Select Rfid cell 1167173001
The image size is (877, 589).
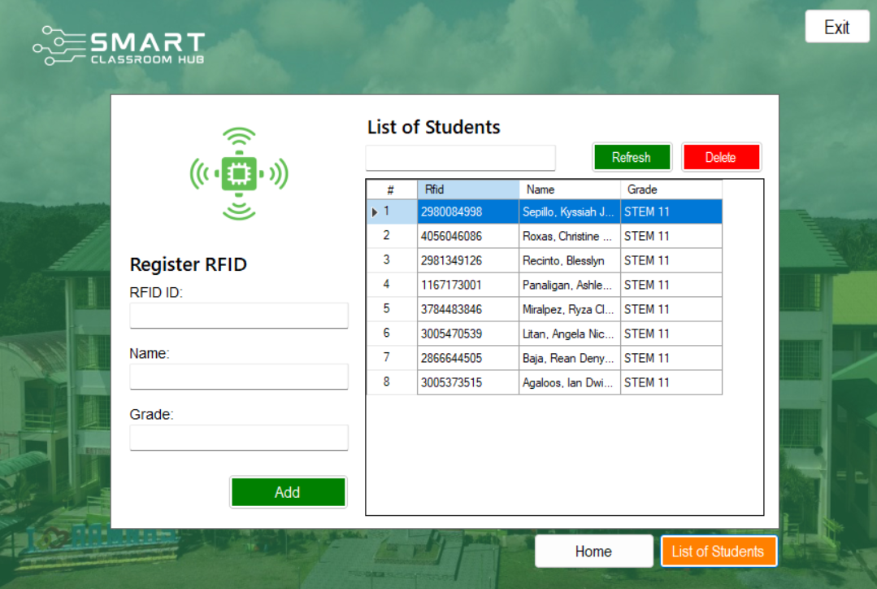coord(468,285)
